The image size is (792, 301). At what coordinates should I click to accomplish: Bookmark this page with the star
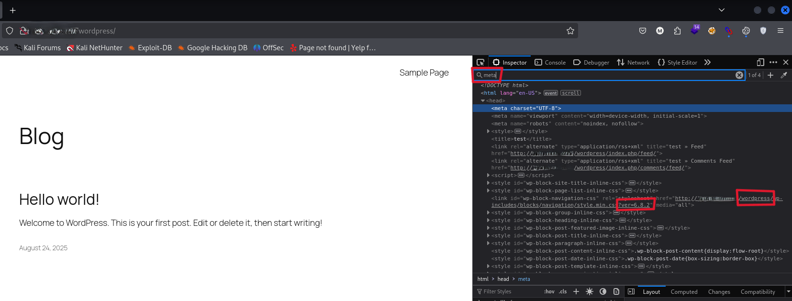click(570, 31)
